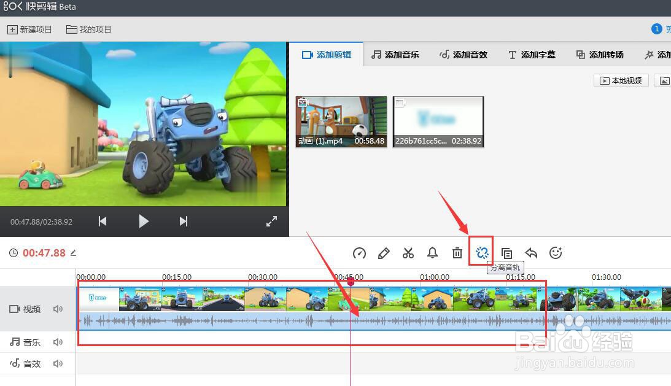Click timeline ruler at 01:30.00
This screenshot has height=386, width=671.
tap(607, 277)
